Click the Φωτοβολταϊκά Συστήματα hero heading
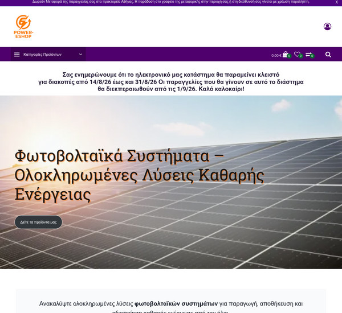342x313 pixels. [140, 175]
